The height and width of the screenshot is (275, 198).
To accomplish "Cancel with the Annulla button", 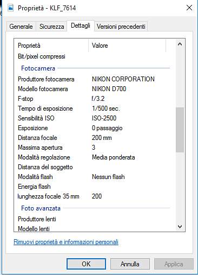I will pyautogui.click(x=130, y=264).
